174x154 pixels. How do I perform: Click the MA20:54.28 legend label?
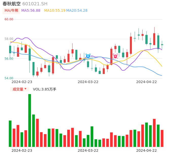coord(77,11)
